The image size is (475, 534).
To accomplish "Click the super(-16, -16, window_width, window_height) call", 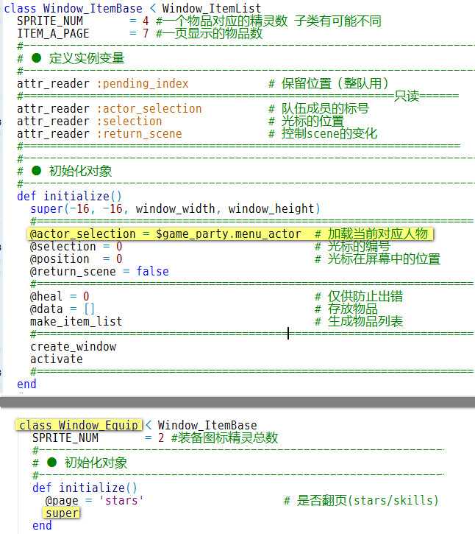I will click(x=175, y=208).
